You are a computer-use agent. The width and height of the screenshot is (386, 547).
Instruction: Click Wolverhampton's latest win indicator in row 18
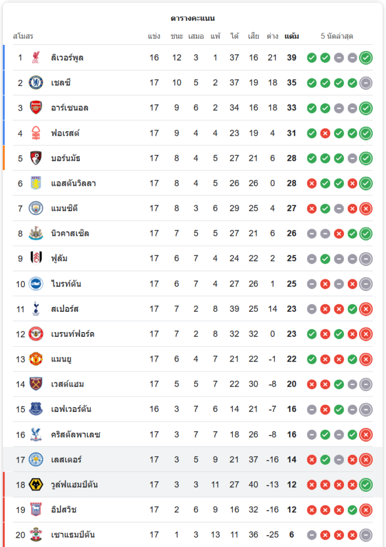tap(366, 485)
